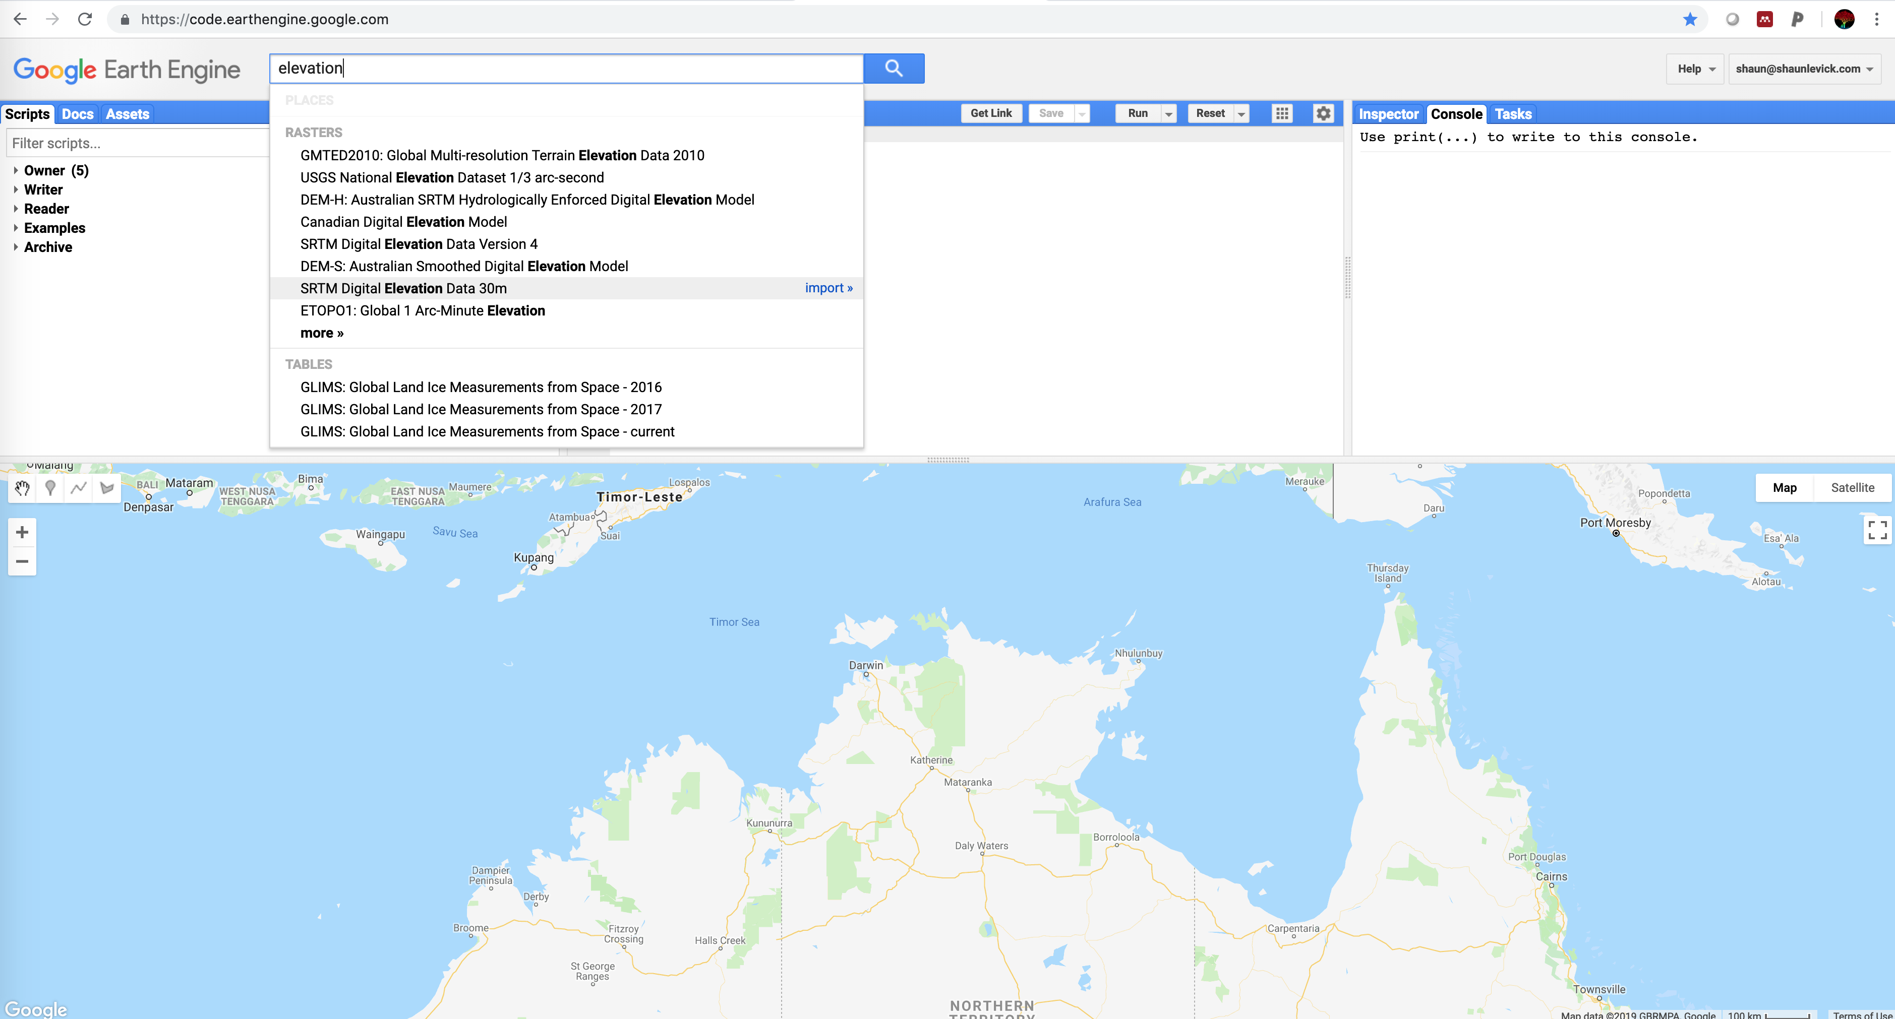Switch to the Docs tab
Image resolution: width=1895 pixels, height=1019 pixels.
[x=77, y=114]
